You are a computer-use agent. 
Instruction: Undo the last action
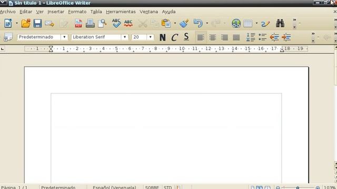click(198, 23)
